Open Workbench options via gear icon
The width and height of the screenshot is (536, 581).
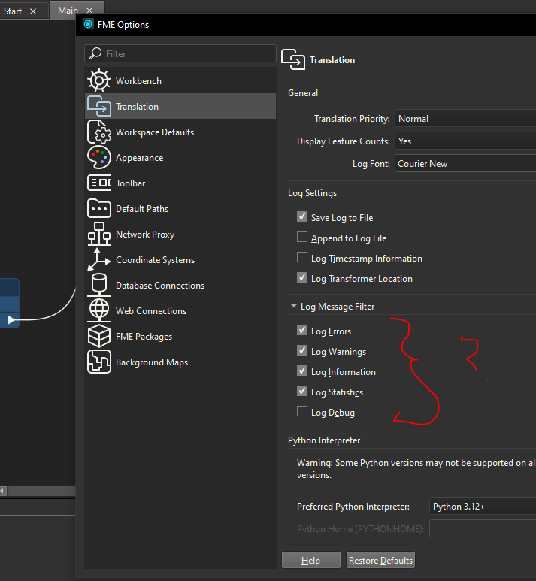click(99, 80)
